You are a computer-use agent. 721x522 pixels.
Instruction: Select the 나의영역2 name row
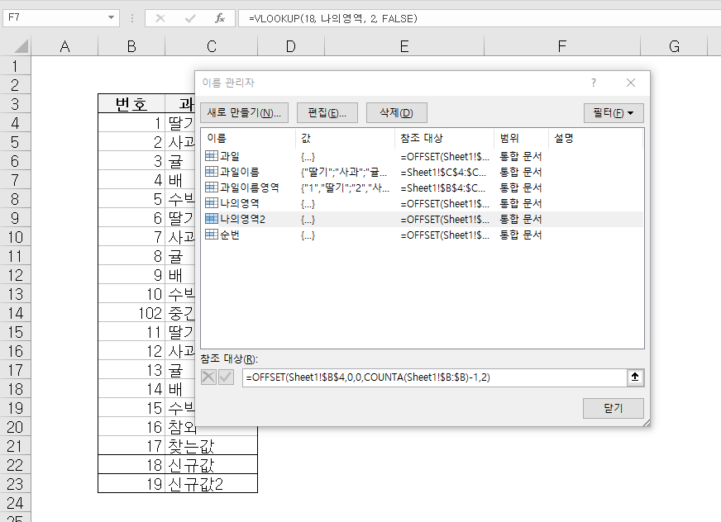coord(422,219)
